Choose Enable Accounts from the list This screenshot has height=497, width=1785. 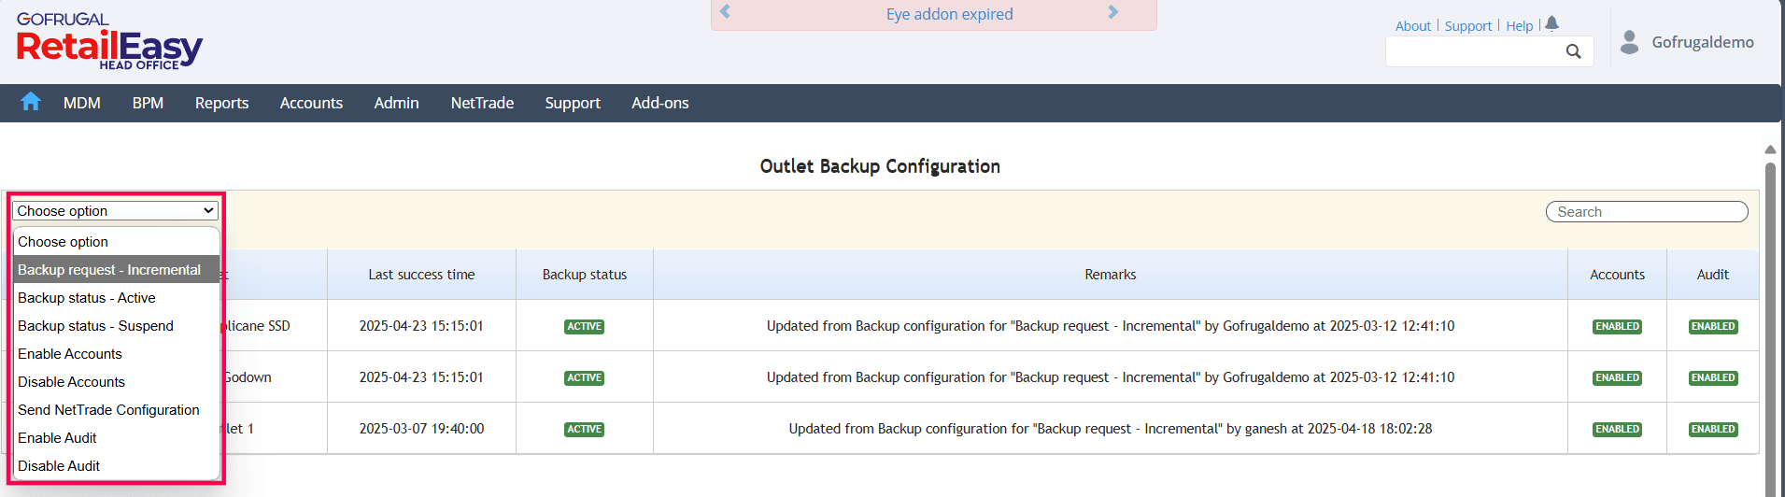[70, 354]
